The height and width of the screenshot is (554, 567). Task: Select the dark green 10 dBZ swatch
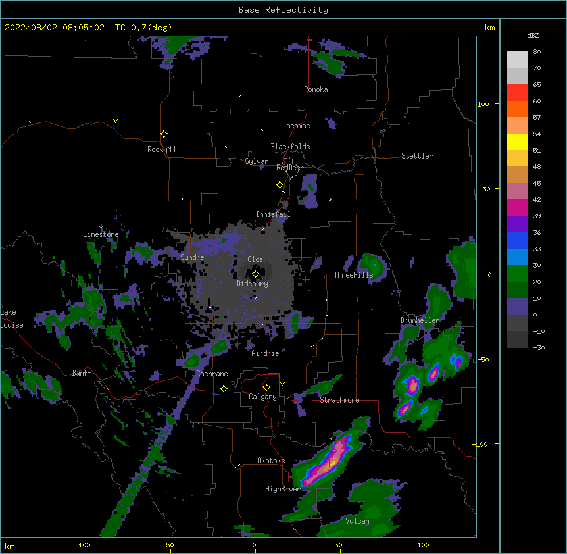coord(517,290)
